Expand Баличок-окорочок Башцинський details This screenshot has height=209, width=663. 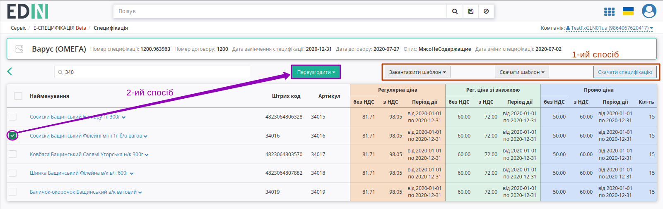pos(140,192)
